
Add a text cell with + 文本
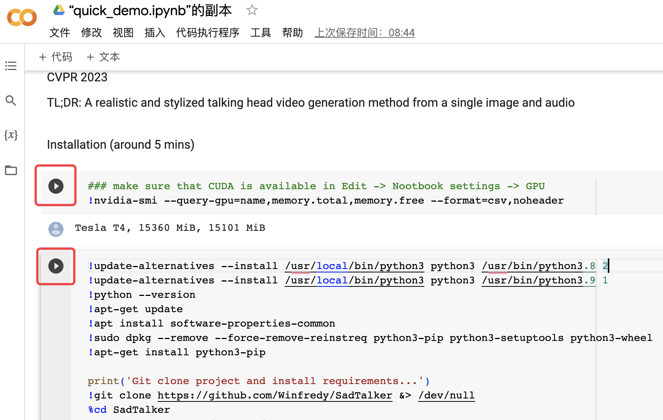click(103, 57)
